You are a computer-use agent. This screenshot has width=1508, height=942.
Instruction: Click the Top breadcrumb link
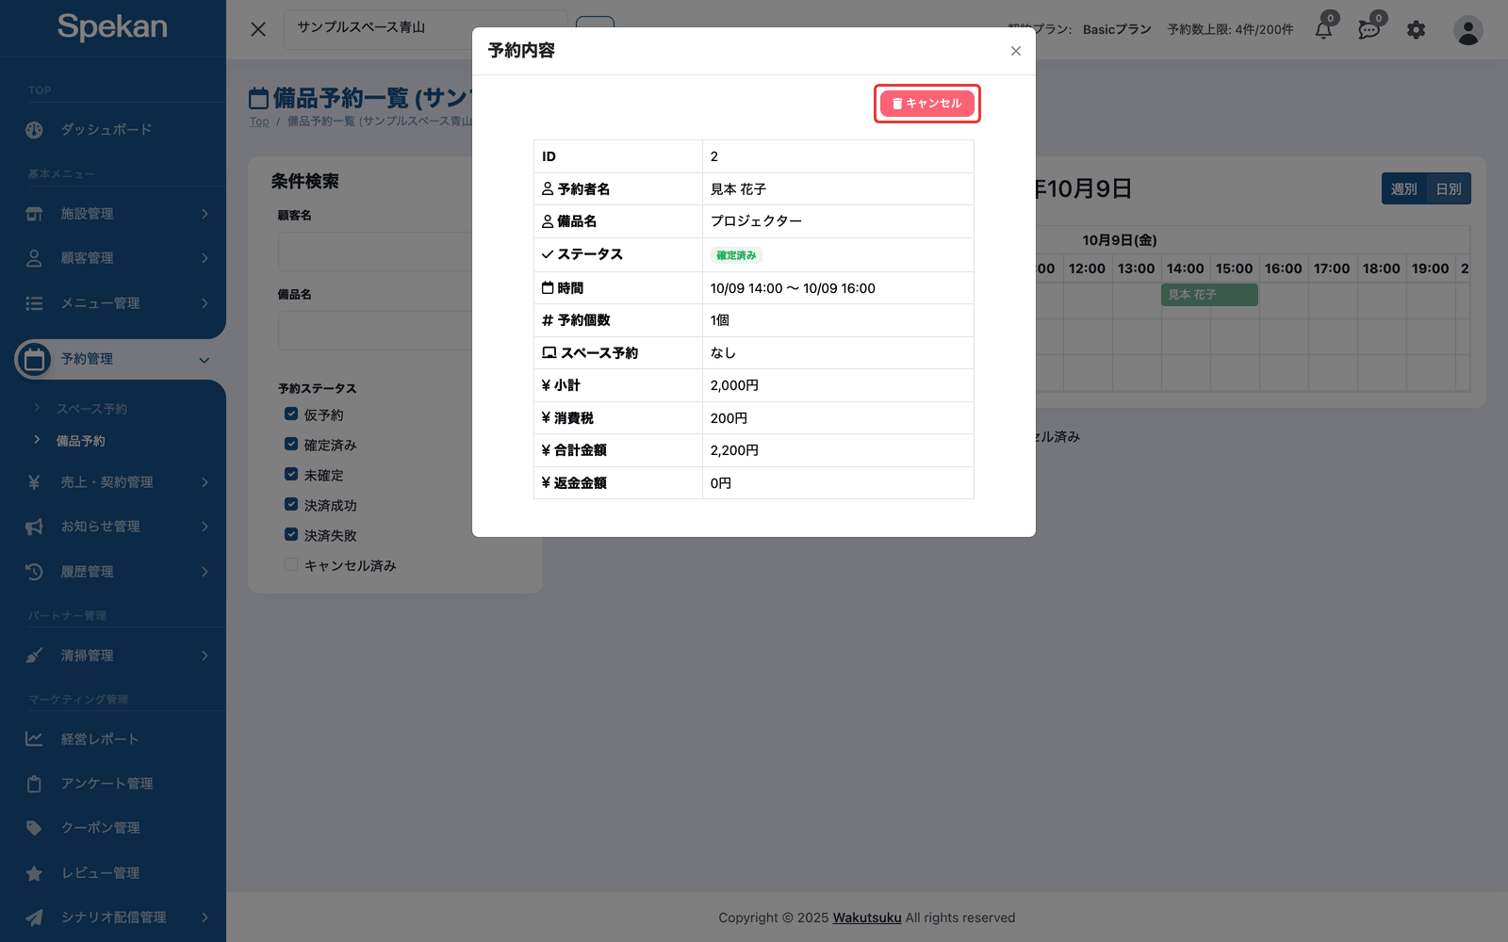click(259, 122)
